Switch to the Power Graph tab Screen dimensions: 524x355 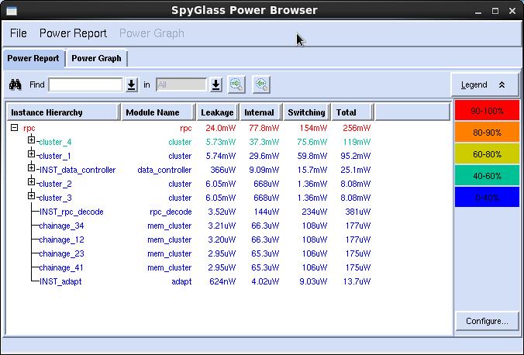(x=96, y=58)
